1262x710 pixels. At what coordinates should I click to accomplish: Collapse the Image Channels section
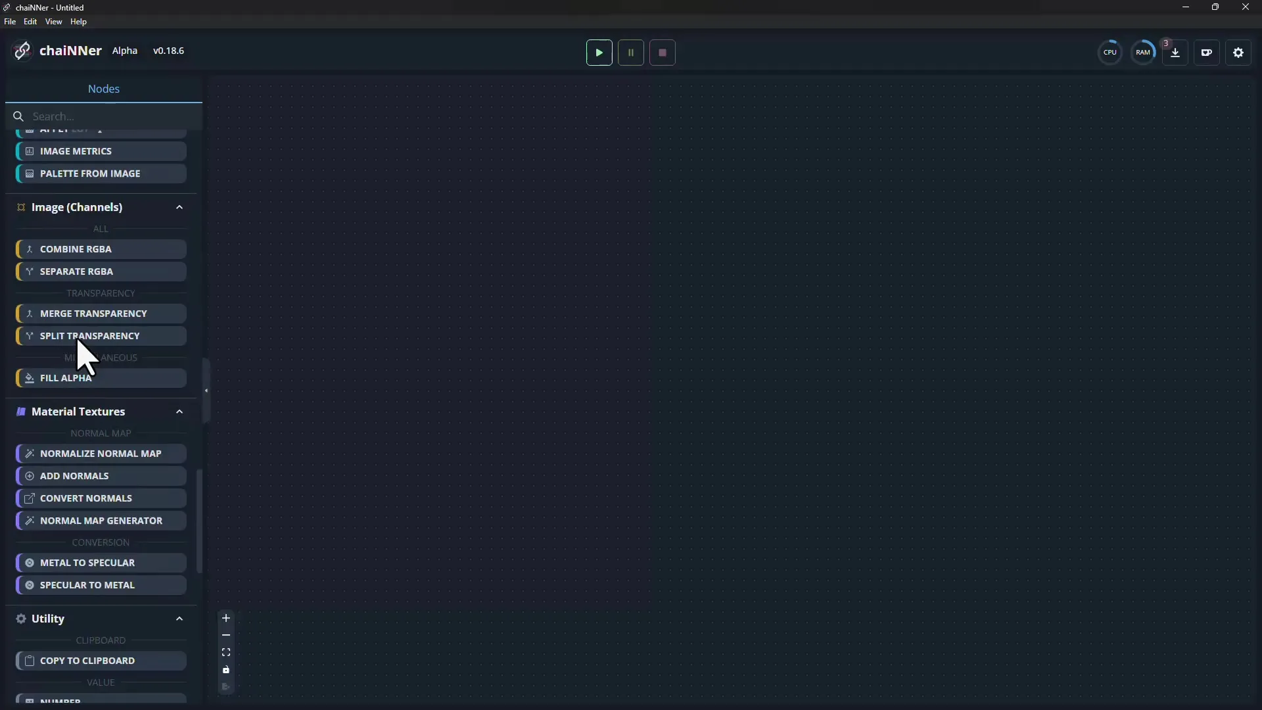(179, 206)
